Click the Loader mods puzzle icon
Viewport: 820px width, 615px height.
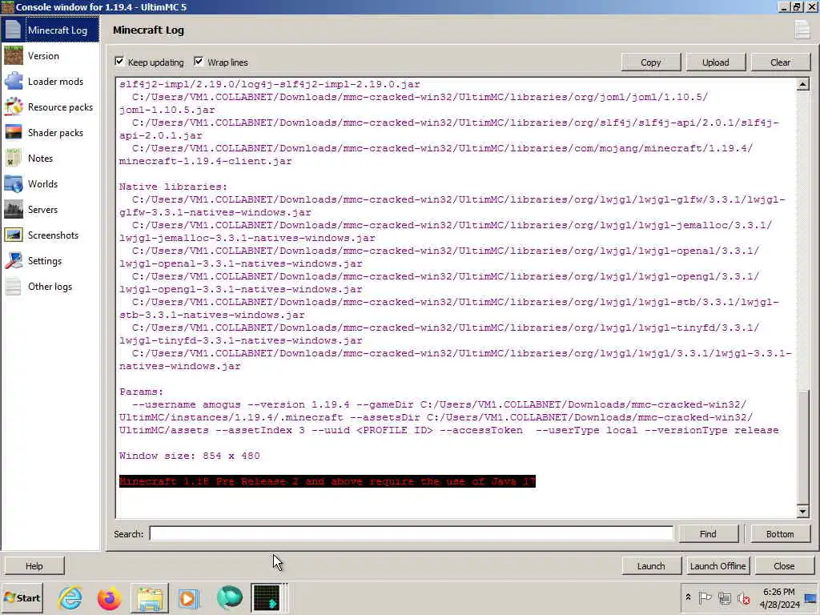pyautogui.click(x=13, y=81)
